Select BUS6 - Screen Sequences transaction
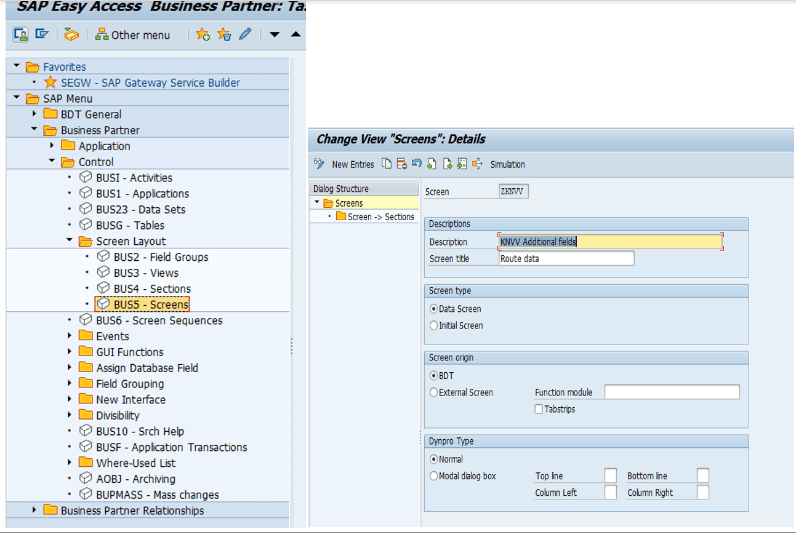796x537 pixels. click(x=159, y=320)
